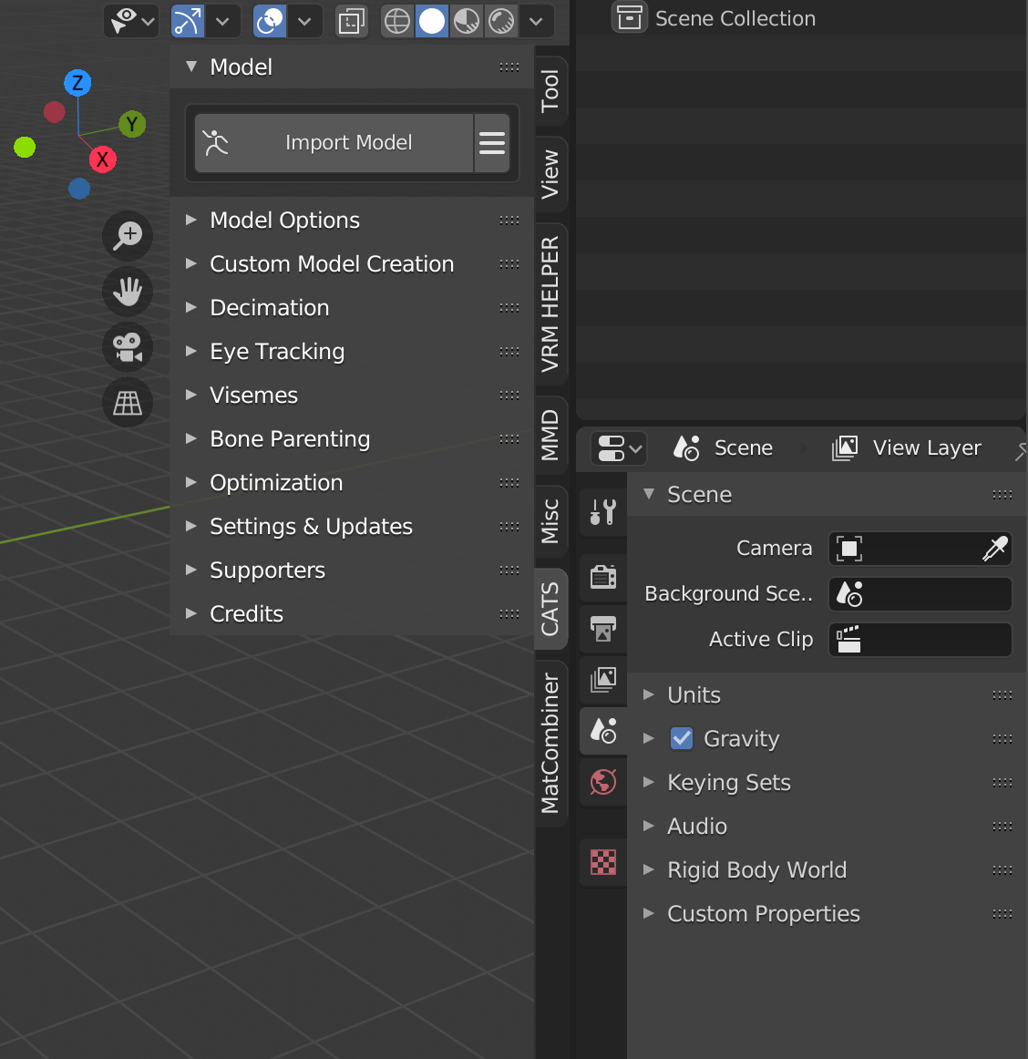Click the Z axis on navigation gizmo
The width and height of the screenshot is (1028, 1059).
(77, 83)
